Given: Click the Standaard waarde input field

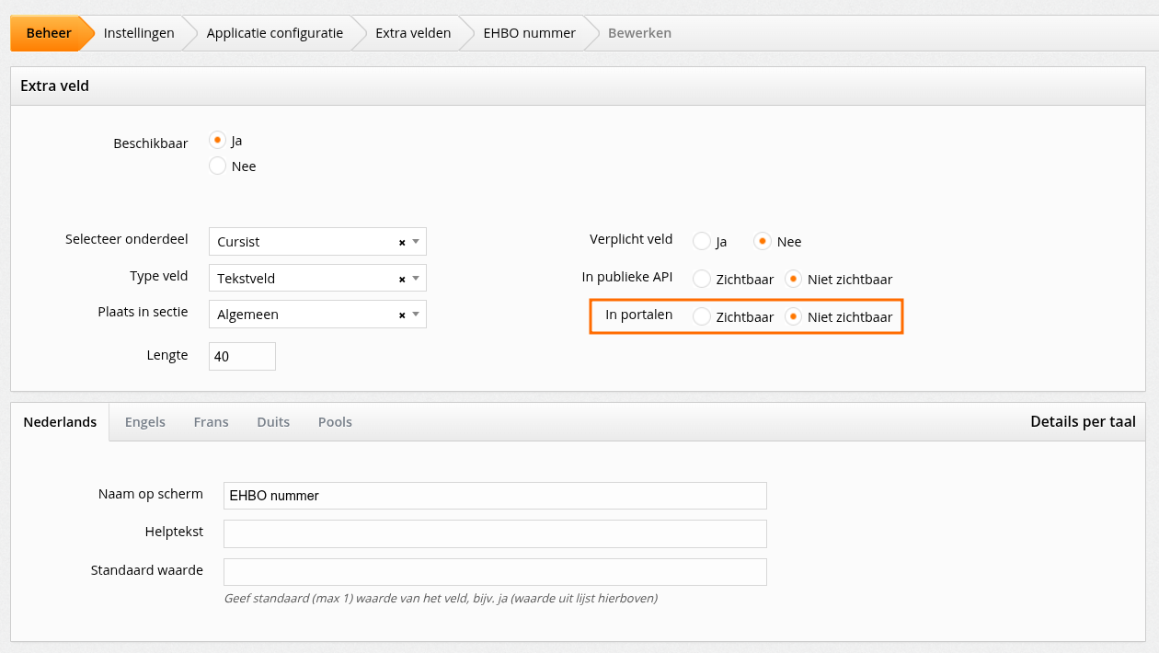Looking at the screenshot, I should pos(495,572).
